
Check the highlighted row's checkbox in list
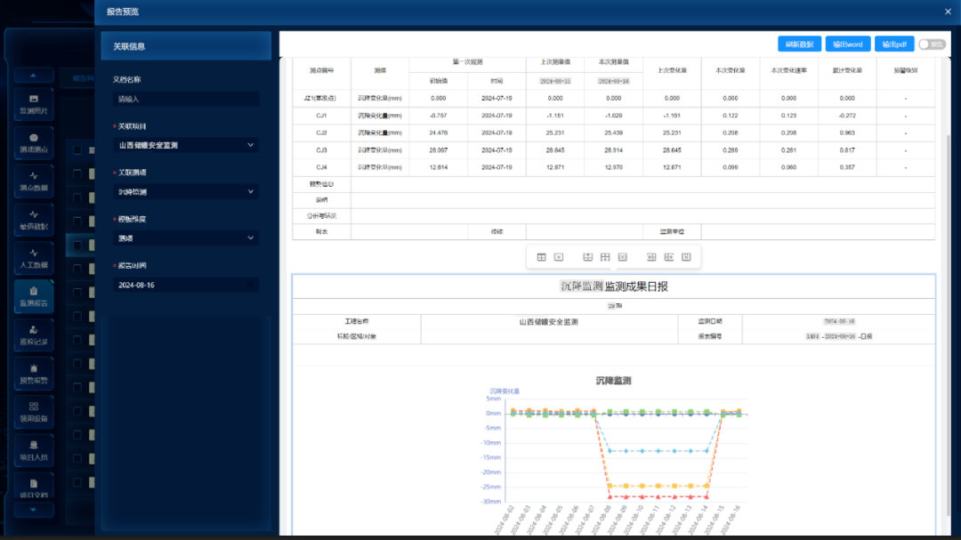click(77, 246)
